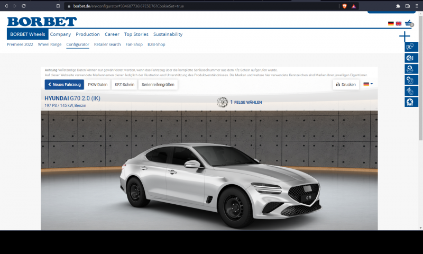
Task: Click the sidebar icon below the Instagram camera icon
Action: (411, 91)
